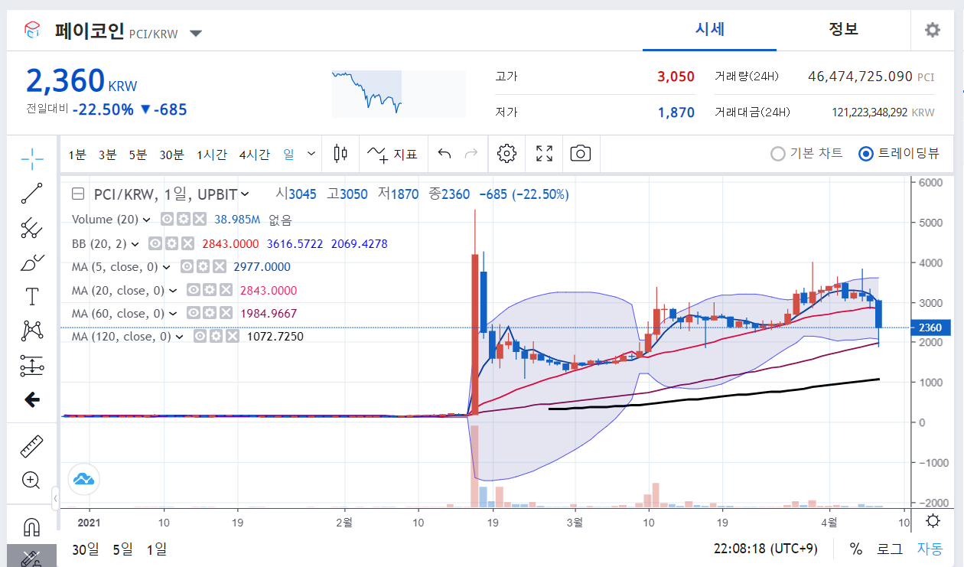Remove the Volume indicator
This screenshot has height=567, width=964.
(x=199, y=220)
